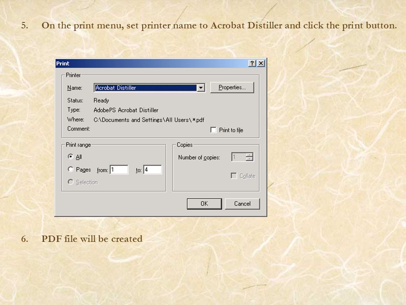Click the Status value Ready
Screen dimensions: 406x305
tap(101, 100)
